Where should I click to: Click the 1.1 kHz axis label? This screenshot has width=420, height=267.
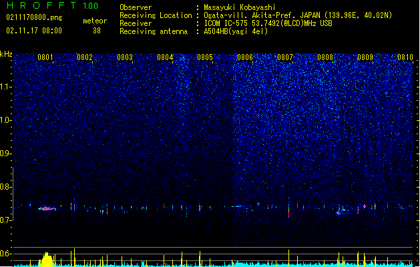click(x=6, y=87)
